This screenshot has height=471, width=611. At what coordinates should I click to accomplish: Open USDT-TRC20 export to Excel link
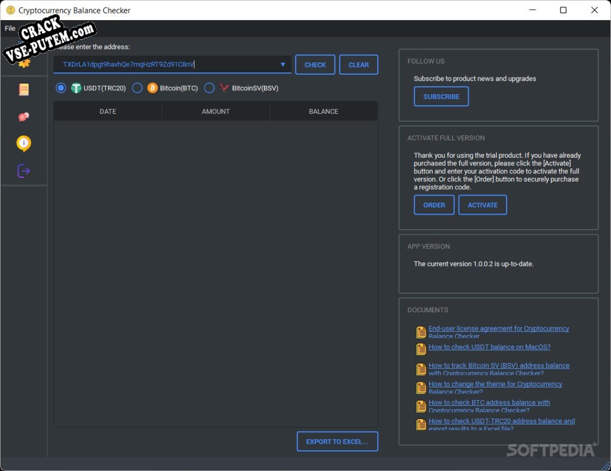point(502,425)
